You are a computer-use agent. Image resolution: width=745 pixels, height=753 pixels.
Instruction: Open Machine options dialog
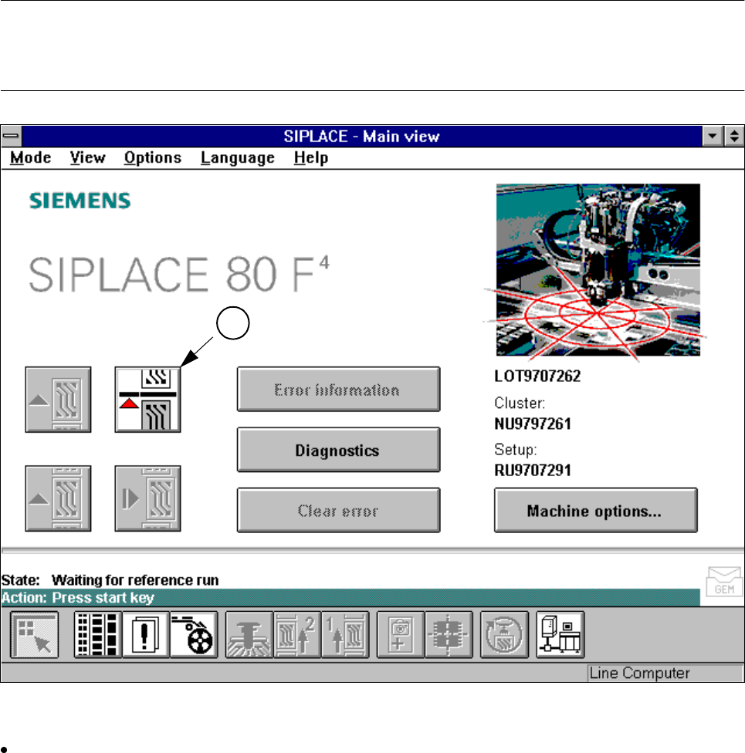click(595, 511)
